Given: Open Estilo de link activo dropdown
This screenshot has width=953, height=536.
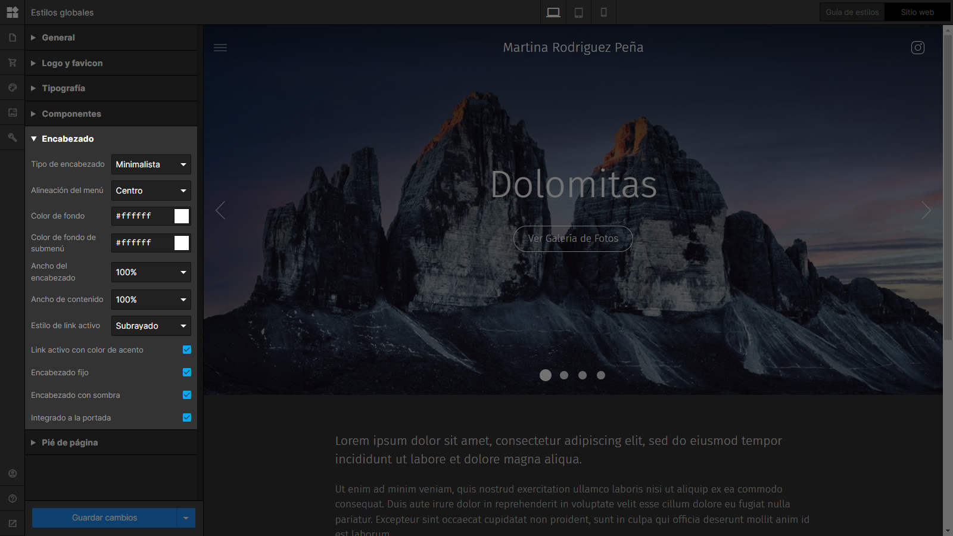Looking at the screenshot, I should [x=151, y=326].
